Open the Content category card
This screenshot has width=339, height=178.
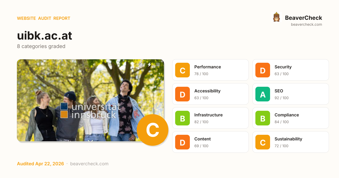click(210, 142)
